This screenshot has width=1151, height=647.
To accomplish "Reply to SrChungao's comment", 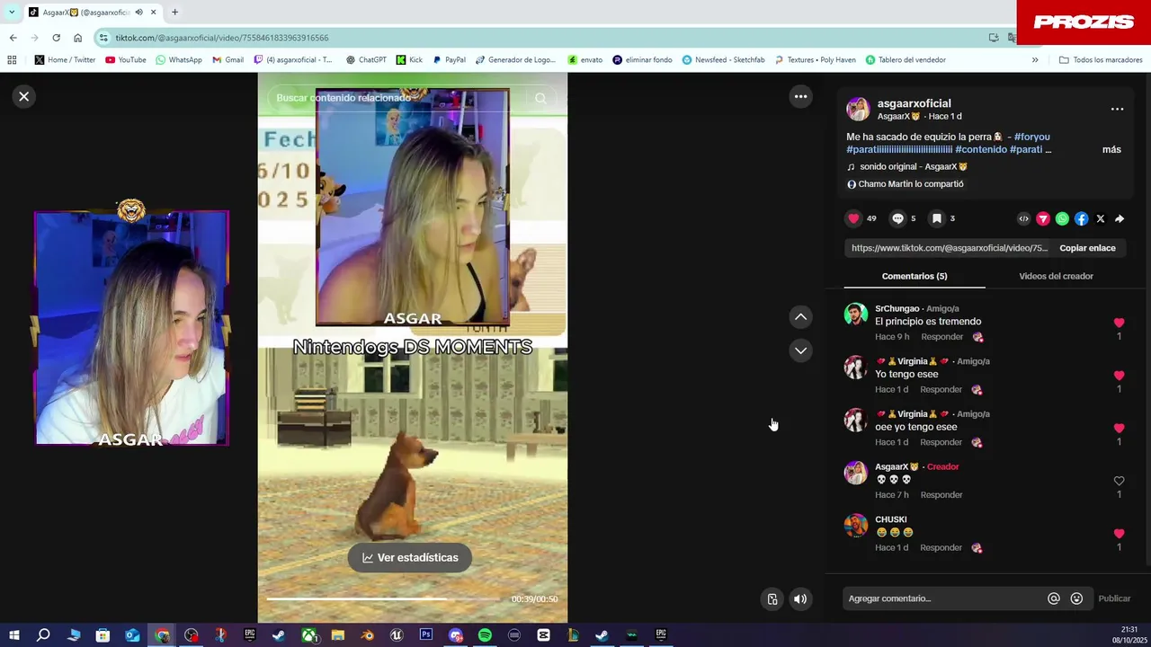I will (941, 337).
